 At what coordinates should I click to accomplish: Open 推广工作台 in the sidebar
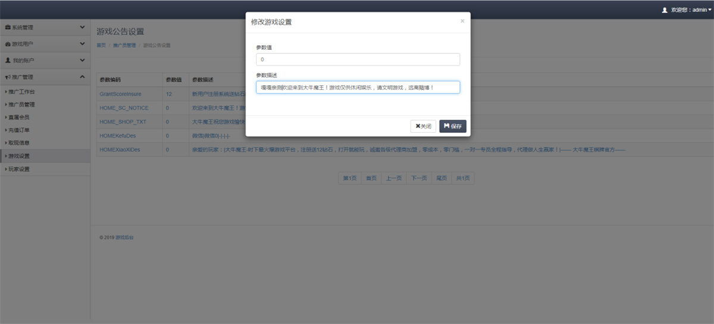[21, 92]
